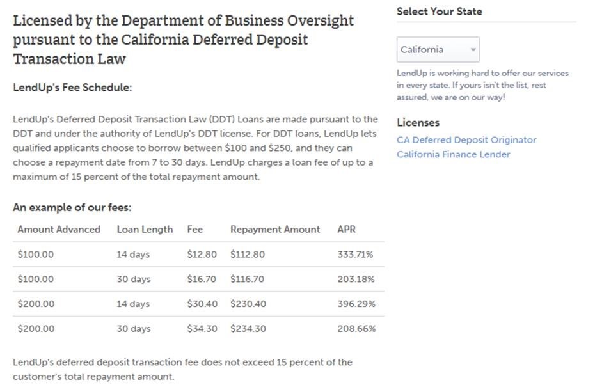The width and height of the screenshot is (595, 387).
Task: Open the California state dropdown
Action: pos(438,50)
